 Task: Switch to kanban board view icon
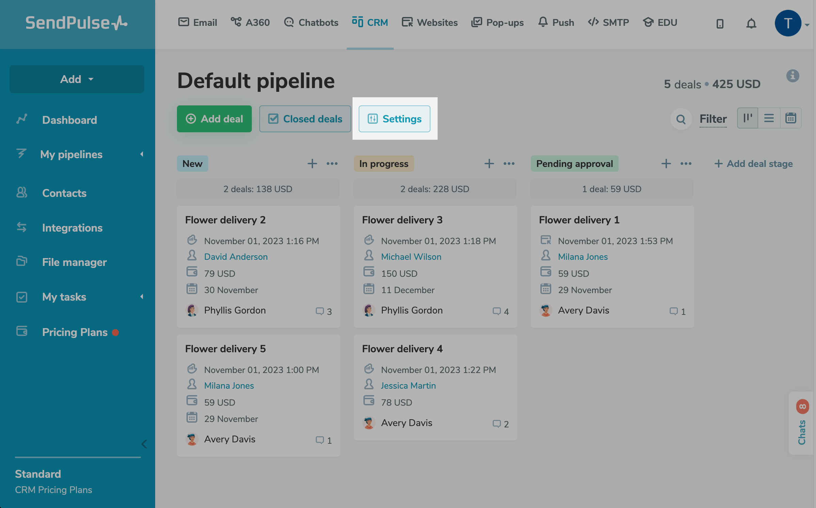click(748, 118)
